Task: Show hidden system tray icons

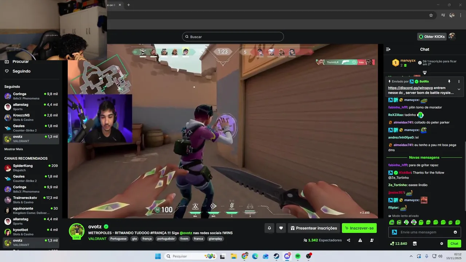Action: 411,256
